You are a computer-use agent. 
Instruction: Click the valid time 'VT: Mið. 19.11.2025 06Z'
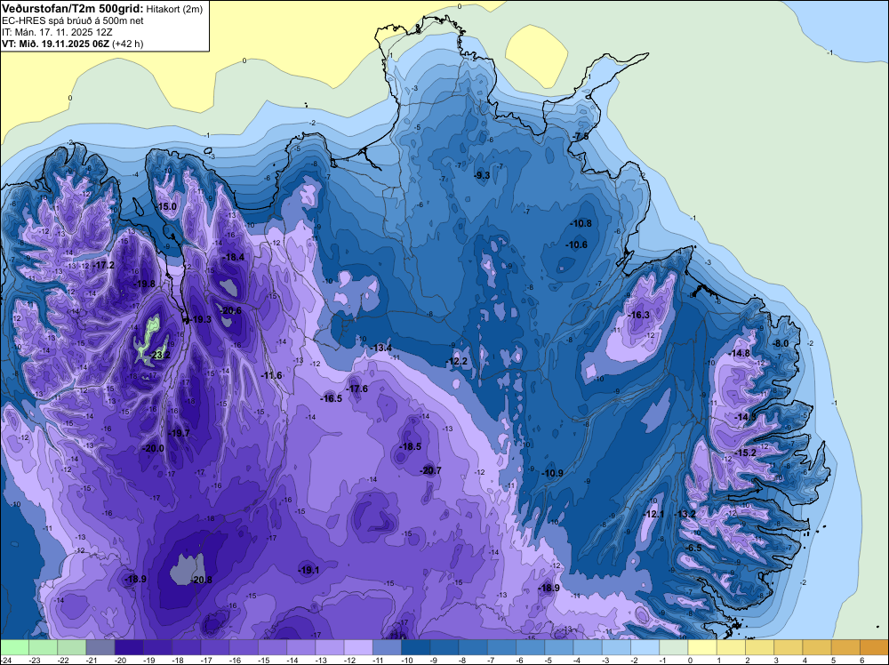coord(56,43)
